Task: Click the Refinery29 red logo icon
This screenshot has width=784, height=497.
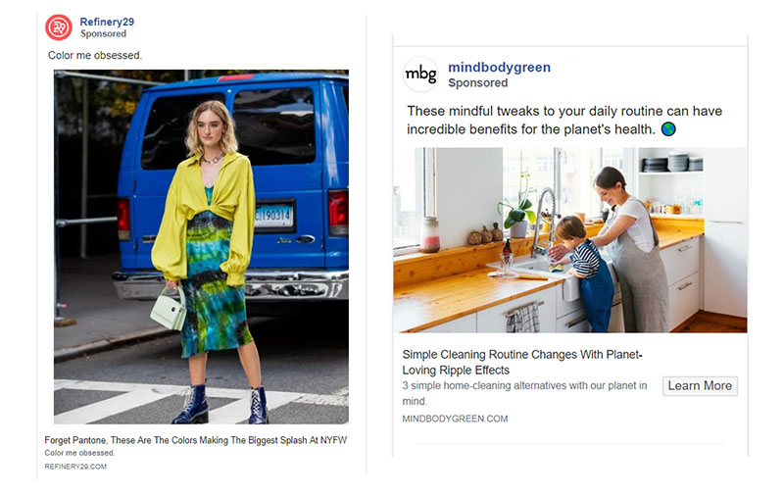Action: coord(59,27)
